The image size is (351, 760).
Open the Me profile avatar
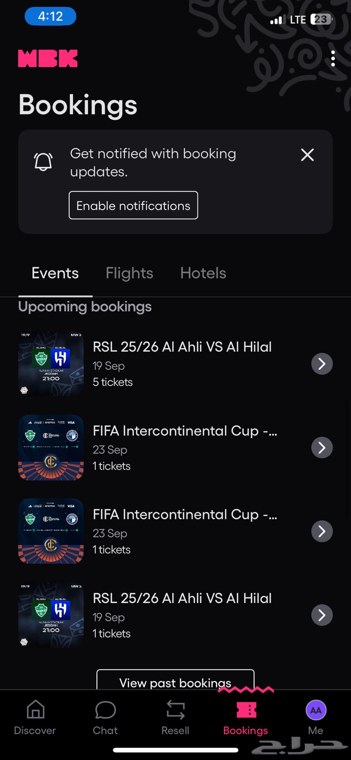coord(316,710)
